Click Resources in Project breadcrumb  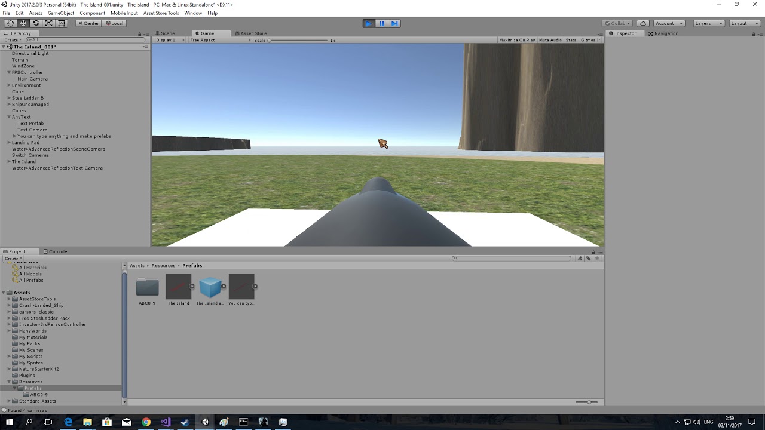(x=163, y=265)
